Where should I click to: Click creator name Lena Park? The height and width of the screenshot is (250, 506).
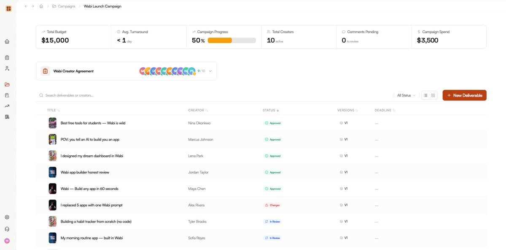196,156
